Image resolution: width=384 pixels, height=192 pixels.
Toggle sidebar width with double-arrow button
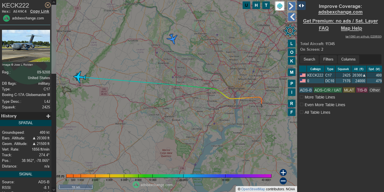301,6
